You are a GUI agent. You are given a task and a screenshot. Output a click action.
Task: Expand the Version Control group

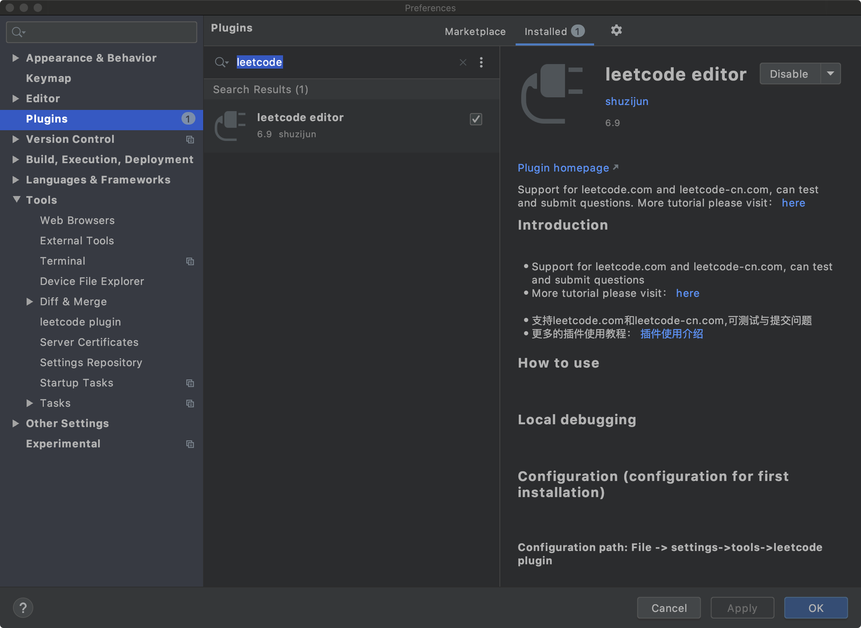[x=16, y=139]
